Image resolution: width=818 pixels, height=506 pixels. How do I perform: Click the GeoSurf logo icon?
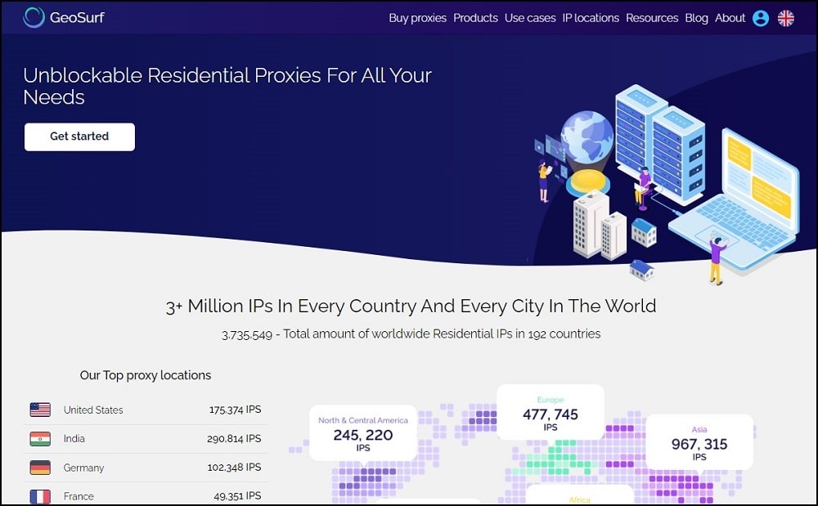pyautogui.click(x=34, y=18)
